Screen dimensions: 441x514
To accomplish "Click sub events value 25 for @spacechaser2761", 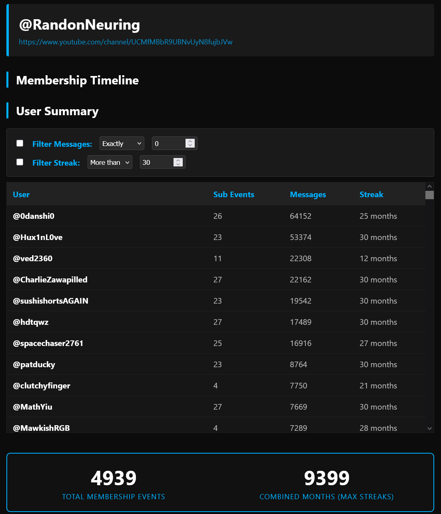I will click(x=218, y=343).
